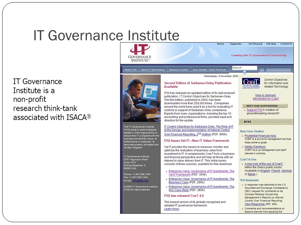Click the IT Governance Institute logo
Image resolution: width=301 pixels, height=225 pixels.
[140, 53]
